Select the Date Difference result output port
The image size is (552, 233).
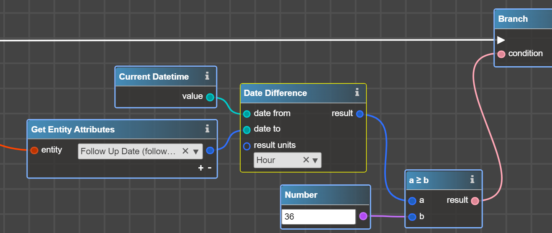(360, 114)
